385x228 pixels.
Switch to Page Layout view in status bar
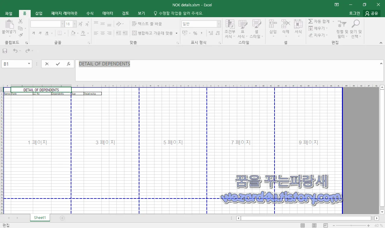(314, 226)
